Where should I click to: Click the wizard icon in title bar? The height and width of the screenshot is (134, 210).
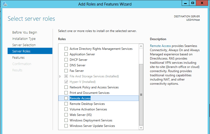click(5, 4)
